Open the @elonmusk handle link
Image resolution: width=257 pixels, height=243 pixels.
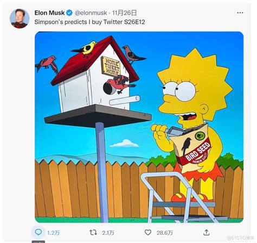pos(91,13)
